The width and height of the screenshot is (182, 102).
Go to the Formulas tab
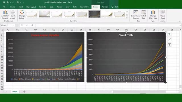coord(43,7)
